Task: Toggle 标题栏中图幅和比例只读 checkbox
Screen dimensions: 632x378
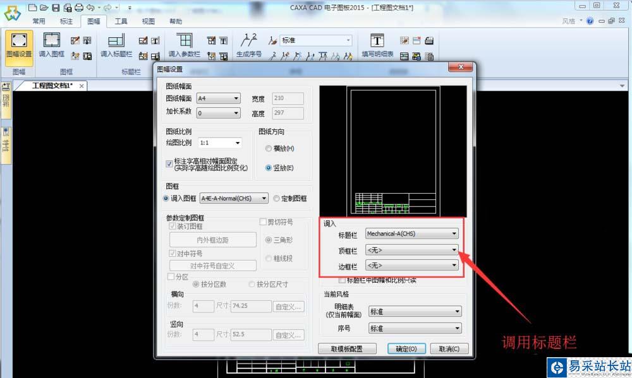Action: coord(342,280)
